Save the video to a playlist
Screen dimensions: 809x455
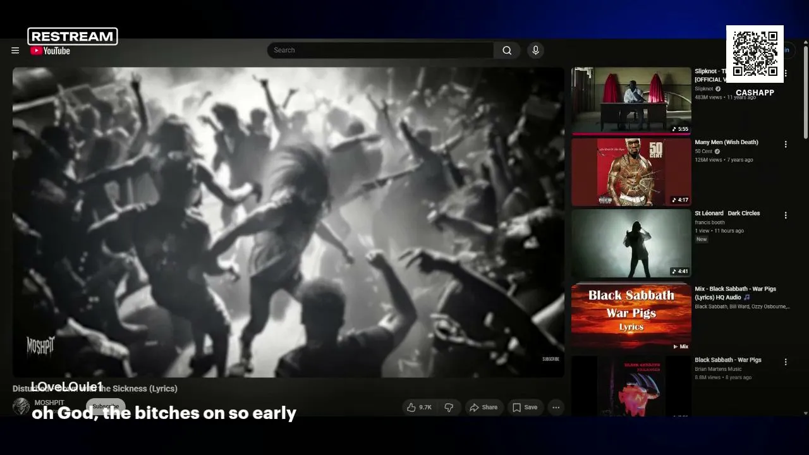pyautogui.click(x=525, y=408)
